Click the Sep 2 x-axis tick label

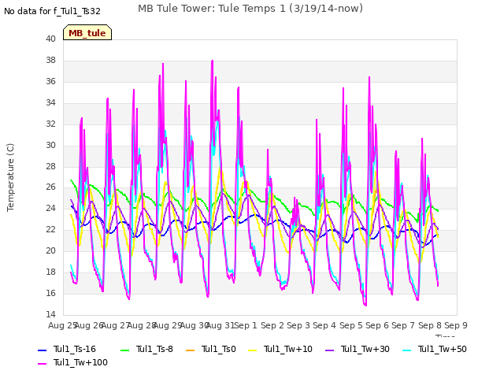pos(272,325)
